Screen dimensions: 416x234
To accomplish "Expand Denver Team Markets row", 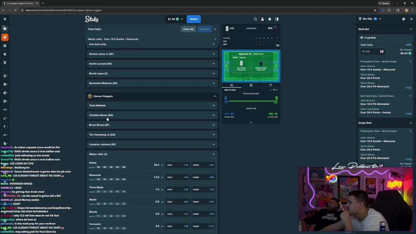I will (x=152, y=105).
